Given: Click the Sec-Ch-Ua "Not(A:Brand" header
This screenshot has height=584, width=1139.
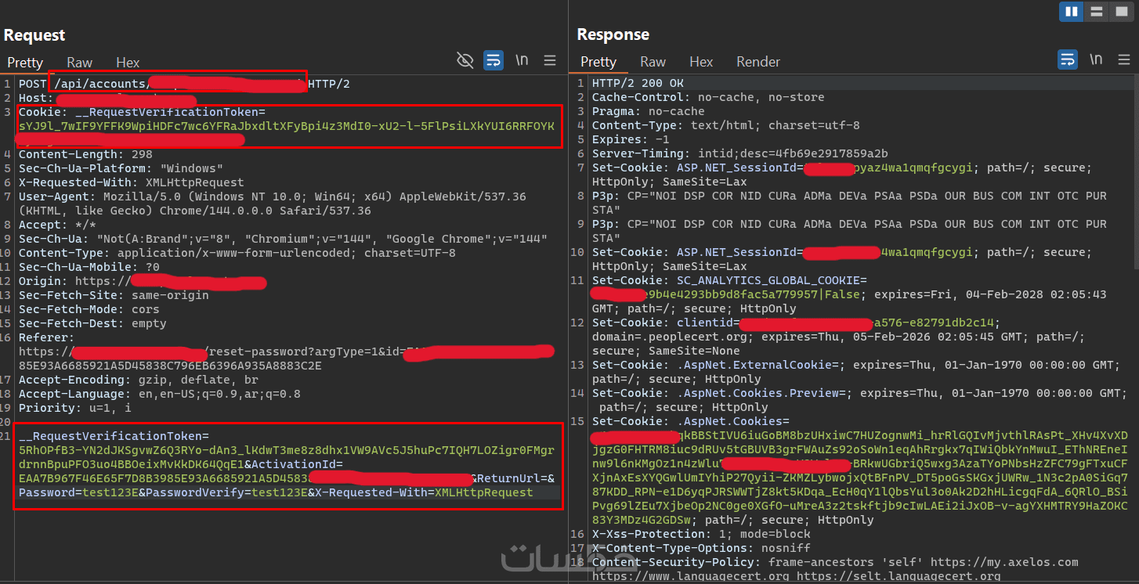Looking at the screenshot, I should click(283, 239).
